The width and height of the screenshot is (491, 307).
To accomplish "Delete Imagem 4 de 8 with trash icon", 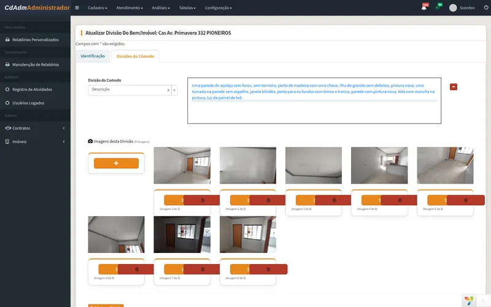I will coord(400,200).
